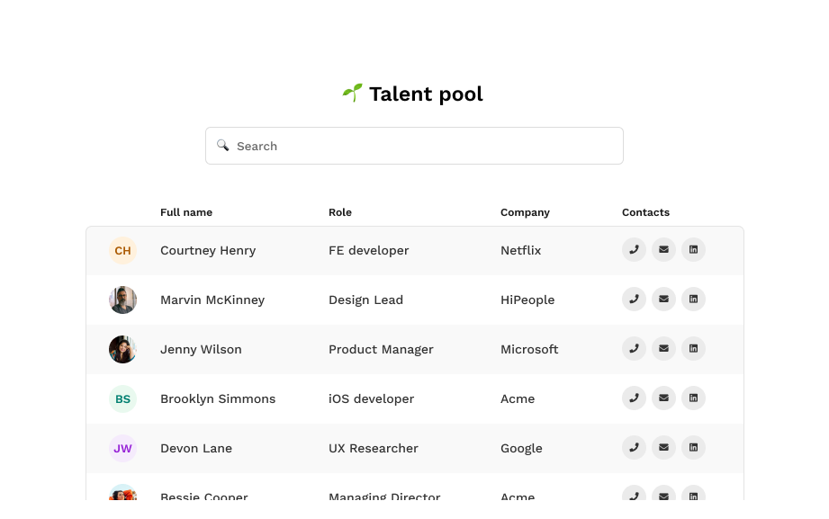829x519 pixels.
Task: Select the Talent pool title heading
Action: point(413,94)
